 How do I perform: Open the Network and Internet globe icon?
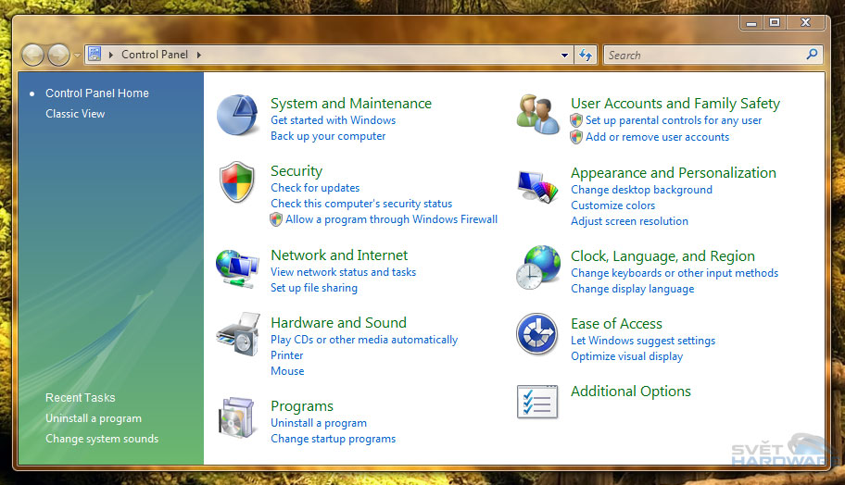click(x=237, y=267)
